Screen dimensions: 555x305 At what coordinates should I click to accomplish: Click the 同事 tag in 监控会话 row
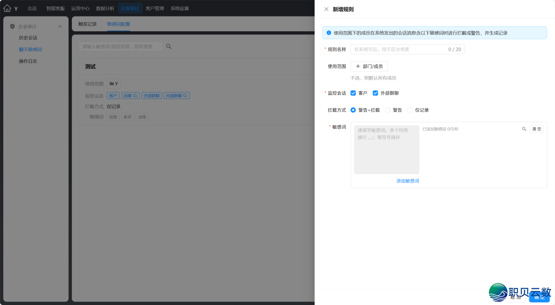pos(130,96)
